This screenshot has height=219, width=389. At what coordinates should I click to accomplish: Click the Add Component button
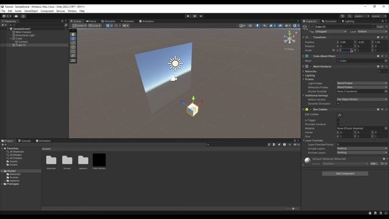click(345, 173)
